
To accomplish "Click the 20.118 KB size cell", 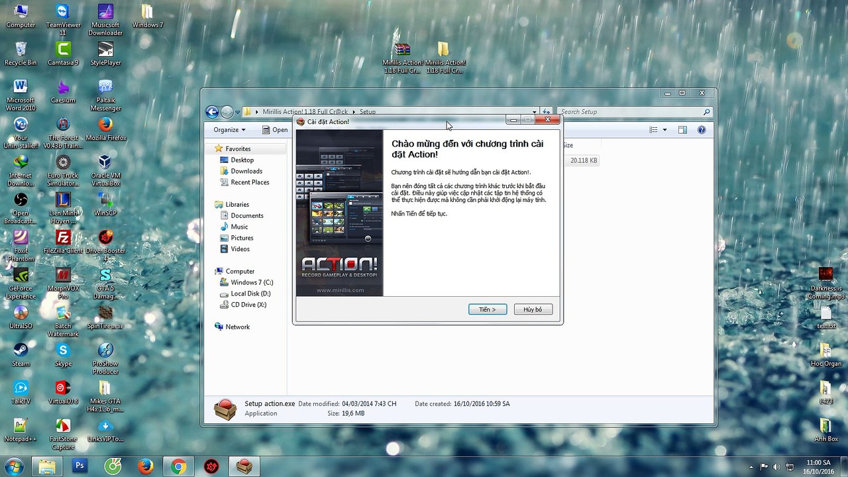I will coord(584,160).
